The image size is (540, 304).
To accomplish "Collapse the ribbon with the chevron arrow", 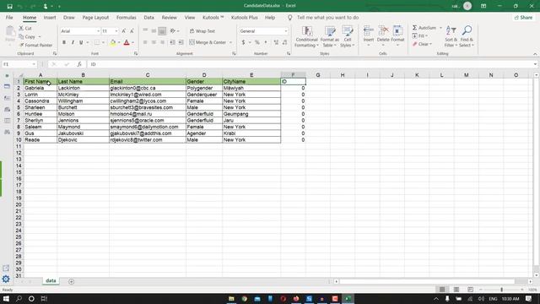I will 535,54.
